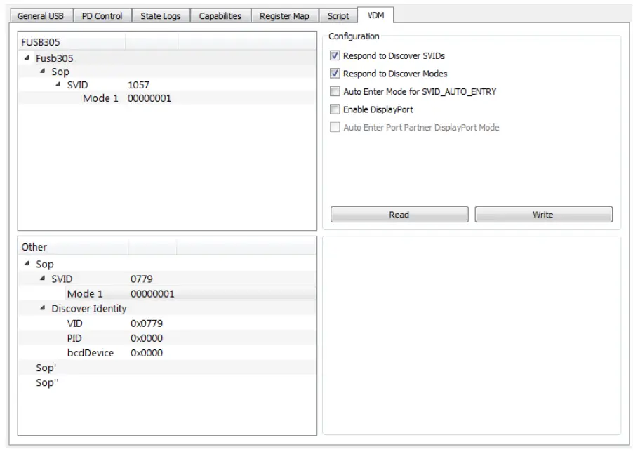Viewport: 633px width, 454px height.
Task: Collapse the SVID 0779 node
Action: [x=42, y=279]
